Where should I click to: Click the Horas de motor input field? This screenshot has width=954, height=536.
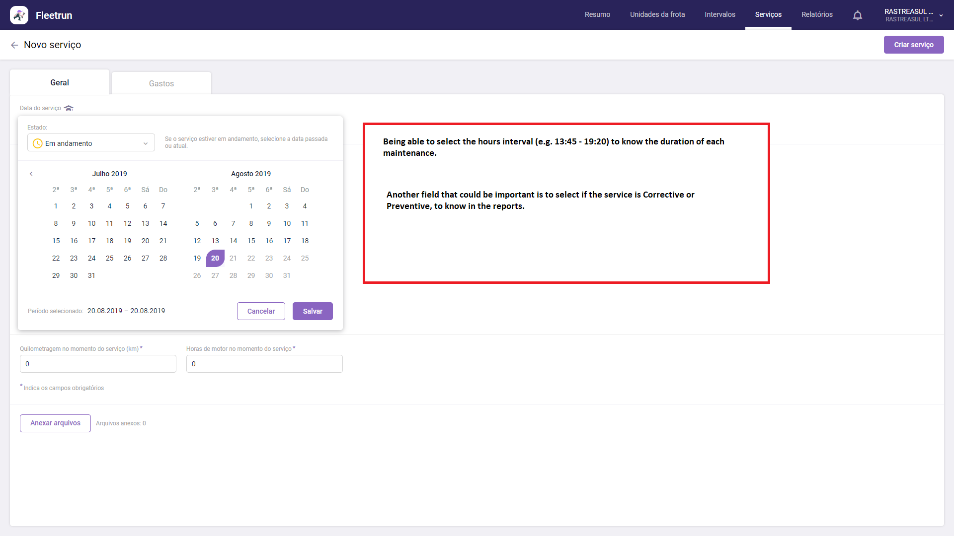click(x=264, y=364)
